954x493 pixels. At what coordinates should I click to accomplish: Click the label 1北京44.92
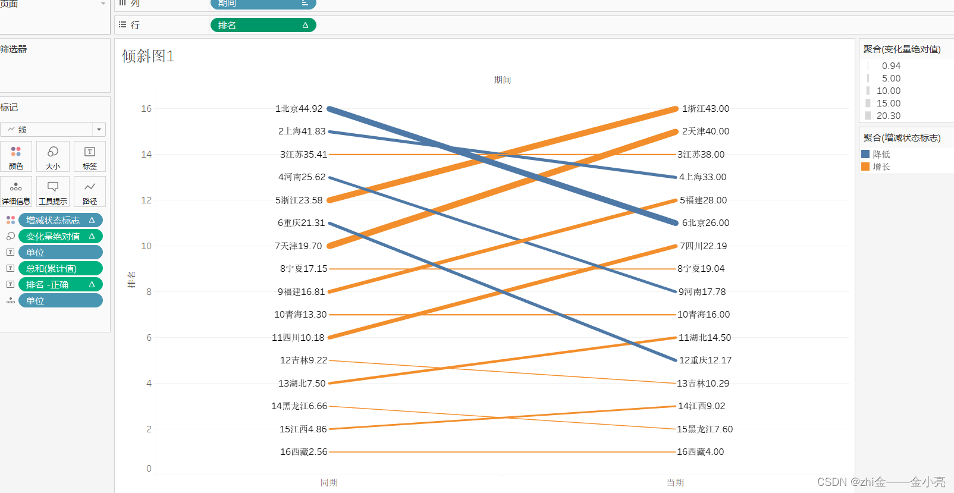click(299, 109)
